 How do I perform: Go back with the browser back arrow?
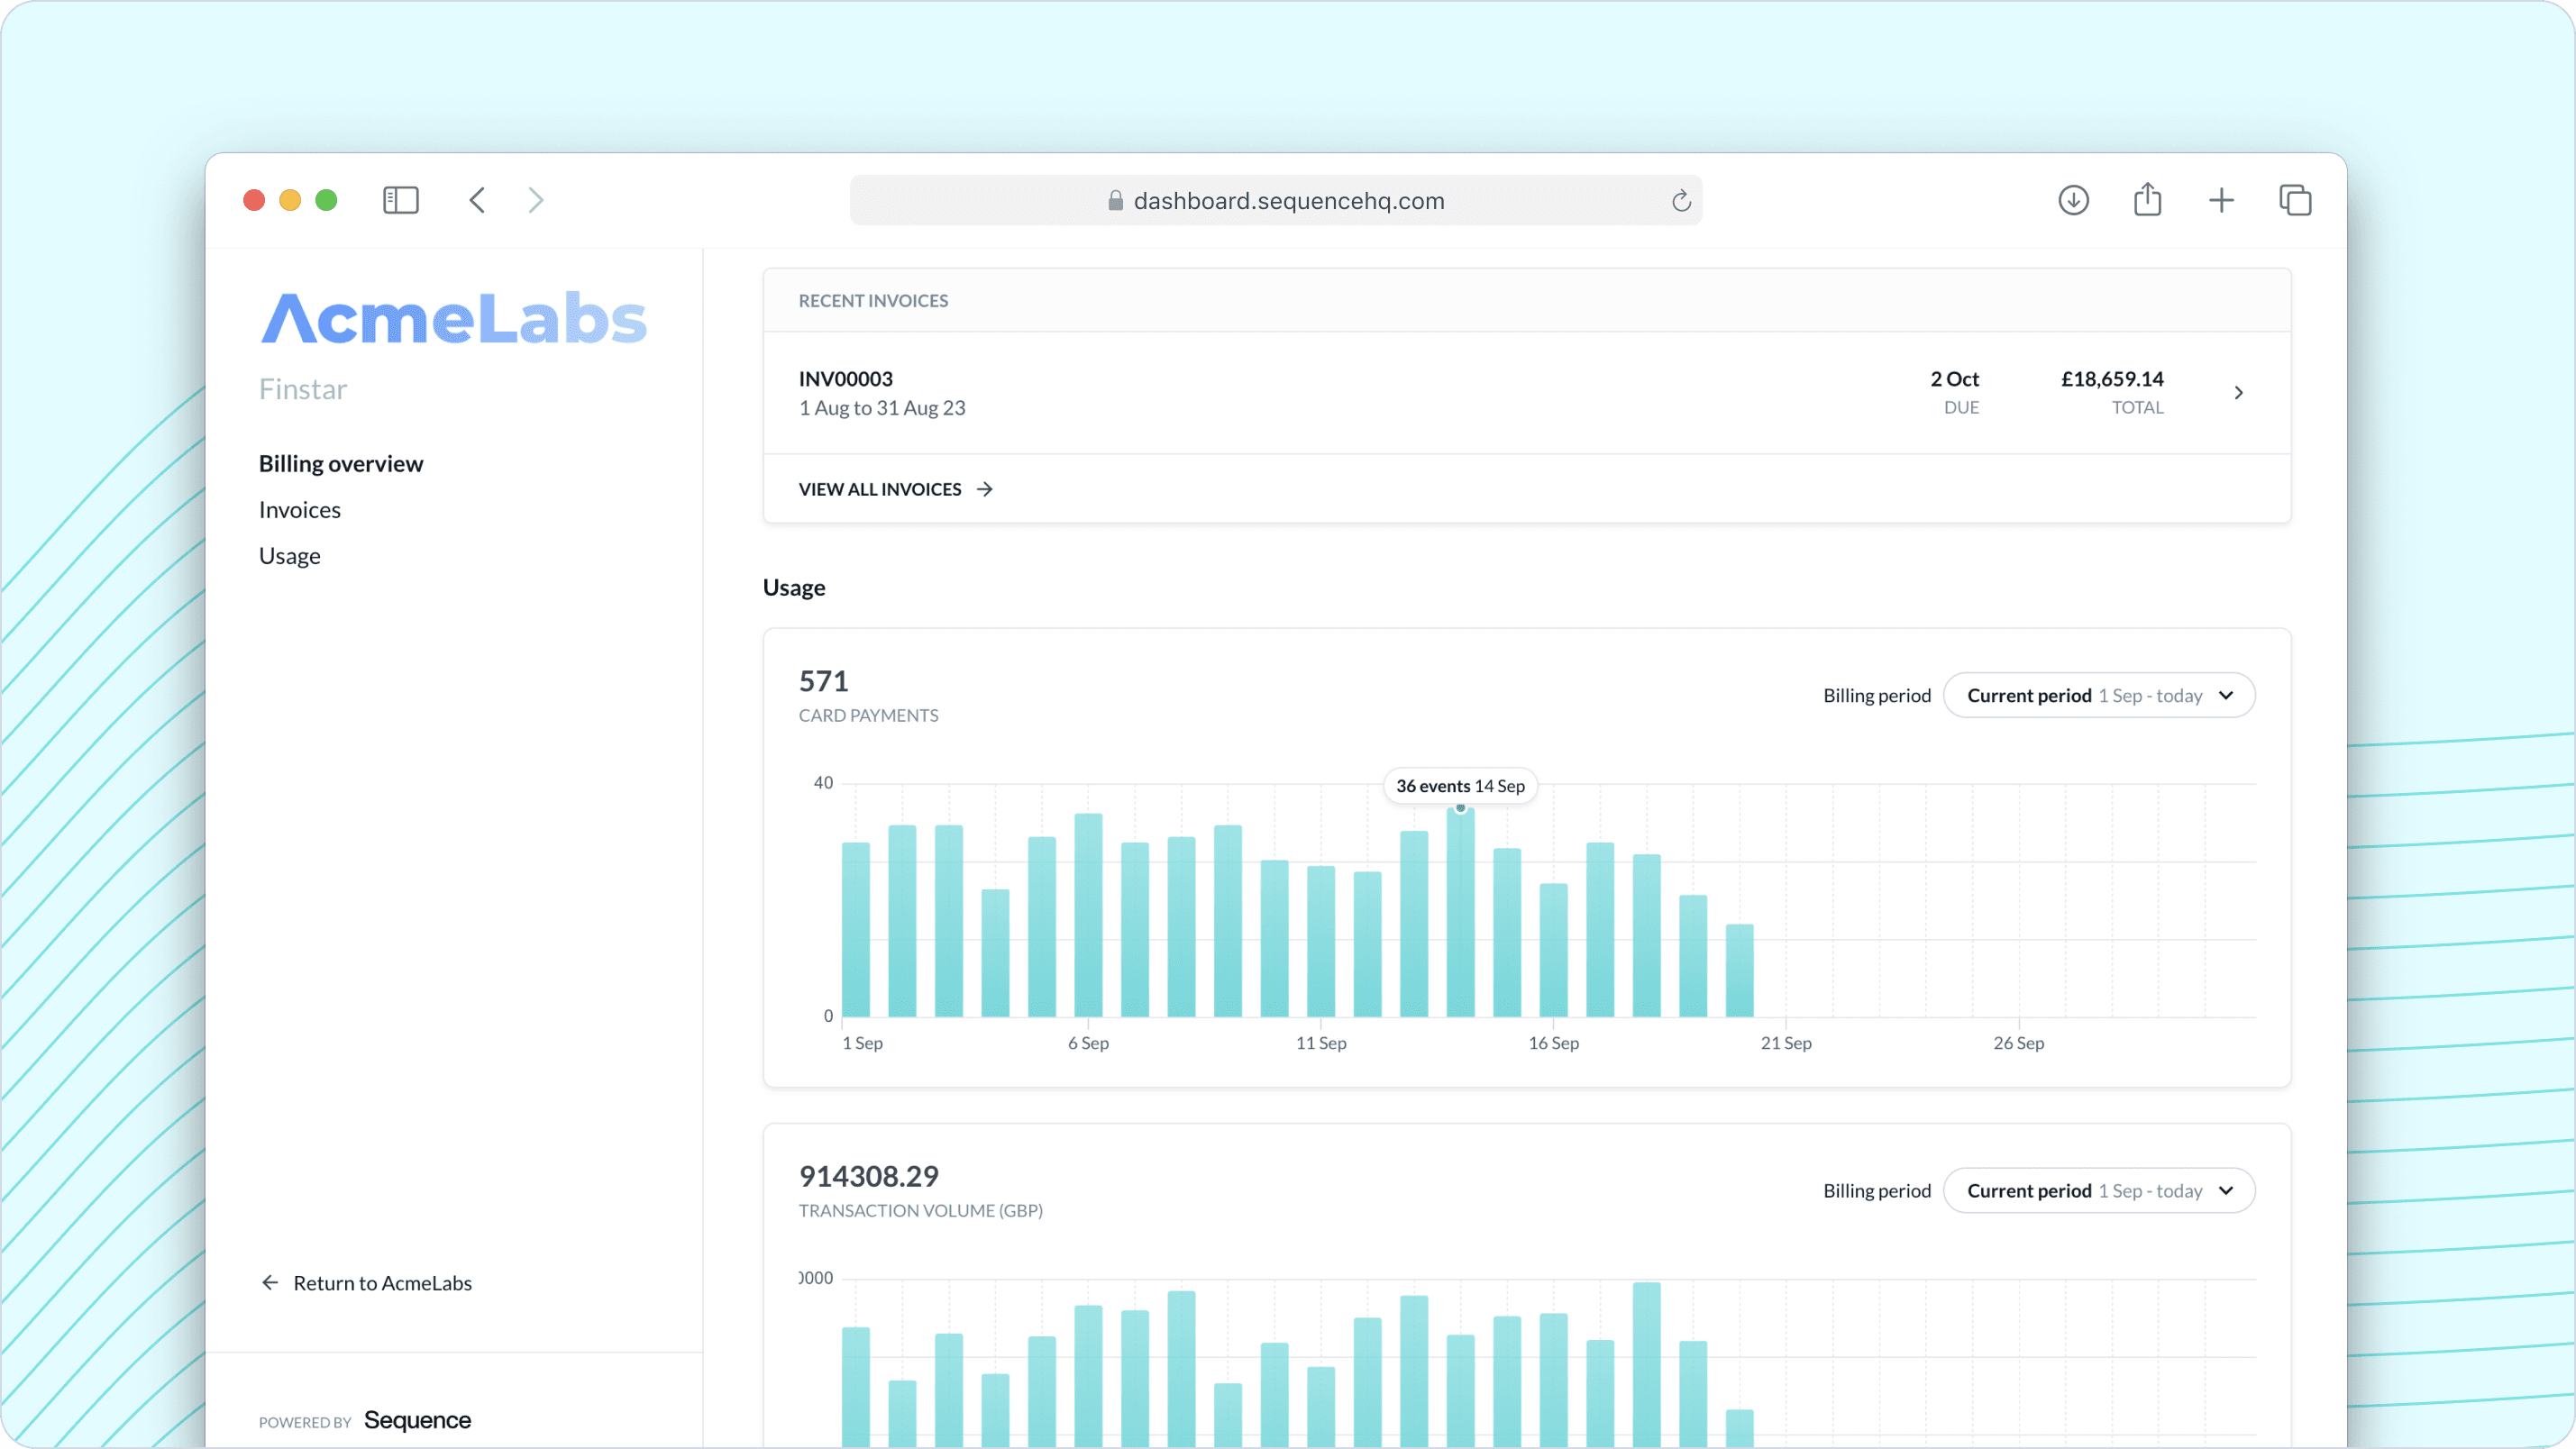(x=477, y=200)
